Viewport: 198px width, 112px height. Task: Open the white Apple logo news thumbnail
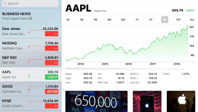pyautogui.click(x=181, y=101)
